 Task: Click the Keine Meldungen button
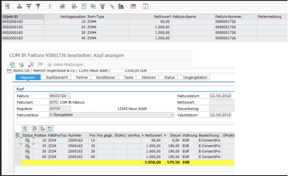point(65,65)
